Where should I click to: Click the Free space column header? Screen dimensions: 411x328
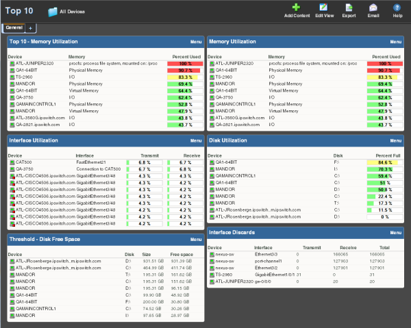click(182, 255)
